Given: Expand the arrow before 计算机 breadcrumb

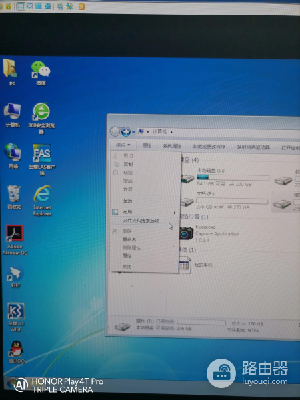Looking at the screenshot, I should coord(148,132).
